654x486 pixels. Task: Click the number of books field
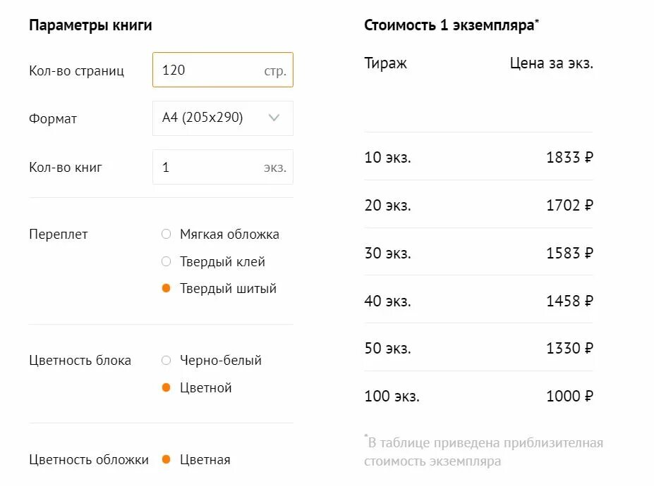click(223, 167)
